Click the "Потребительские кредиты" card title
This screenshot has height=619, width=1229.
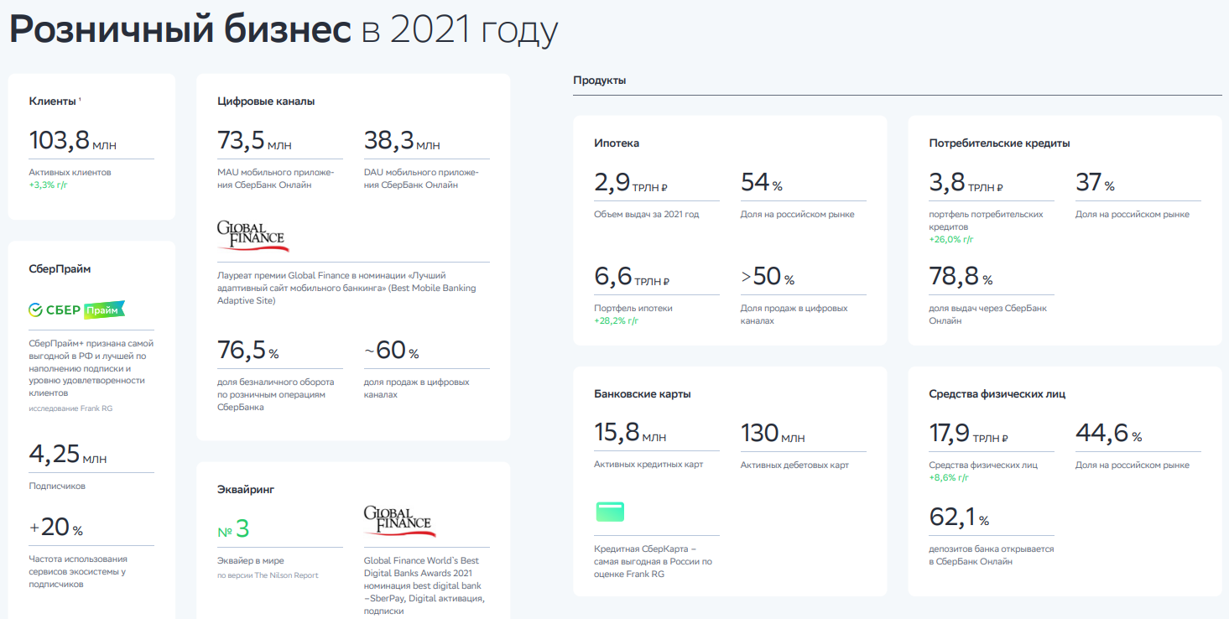[999, 143]
